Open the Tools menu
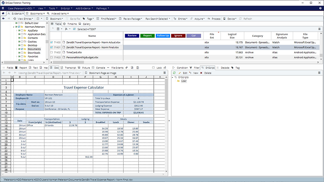 [x=53, y=8]
